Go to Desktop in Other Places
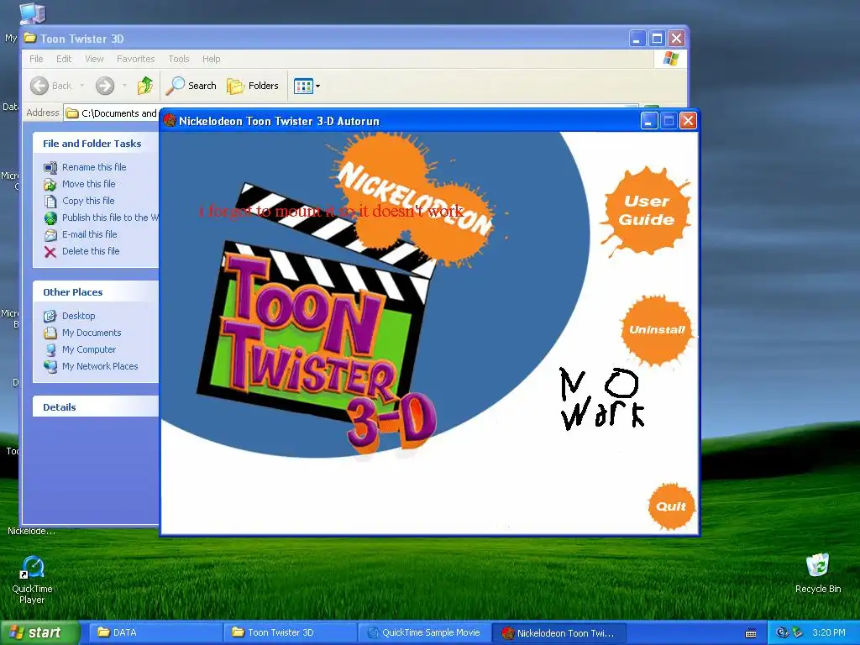Image resolution: width=860 pixels, height=645 pixels. pyautogui.click(x=78, y=316)
